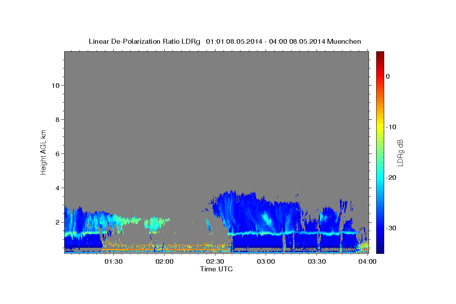Click the dark blue bottom of colorbar
456x304 pixels.
pos(380,249)
